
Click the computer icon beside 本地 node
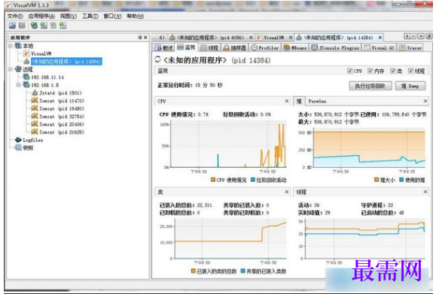point(18,46)
